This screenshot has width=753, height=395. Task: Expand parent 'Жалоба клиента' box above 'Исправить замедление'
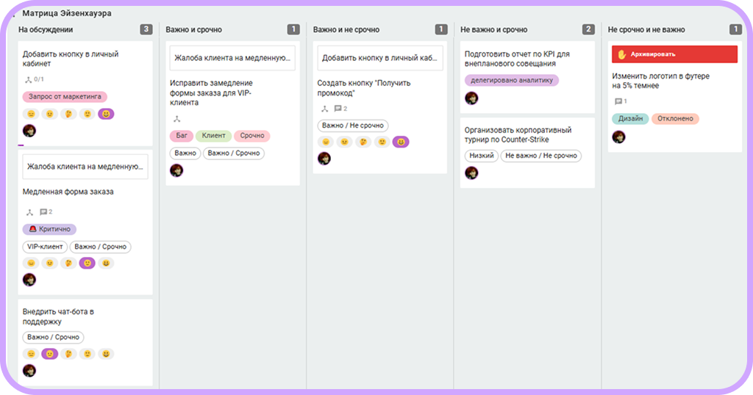[x=232, y=58]
